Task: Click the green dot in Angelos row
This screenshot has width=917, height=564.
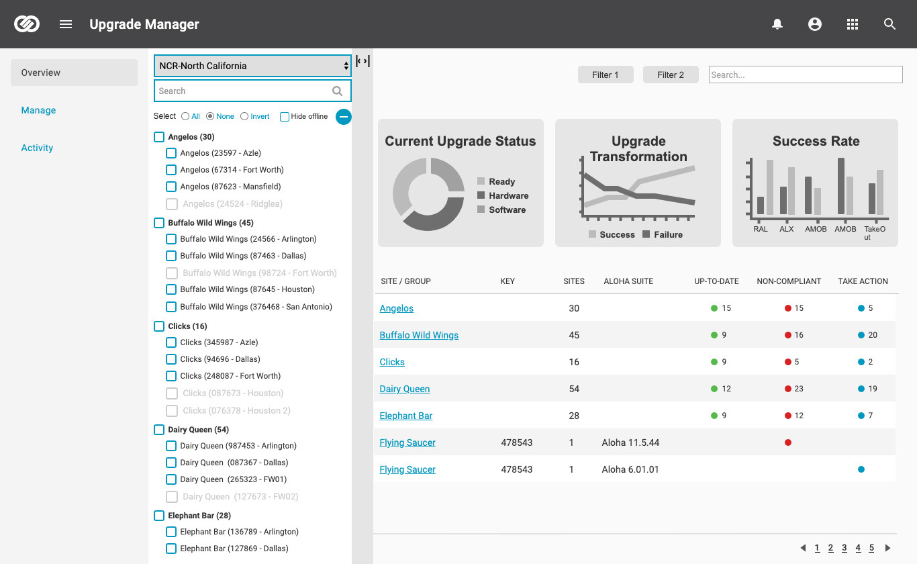Action: [714, 308]
